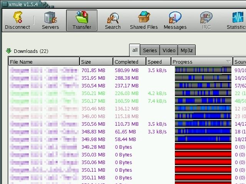This screenshot has width=246, height=184.
Task: Sort downloads by Size column header
Action: pos(96,62)
